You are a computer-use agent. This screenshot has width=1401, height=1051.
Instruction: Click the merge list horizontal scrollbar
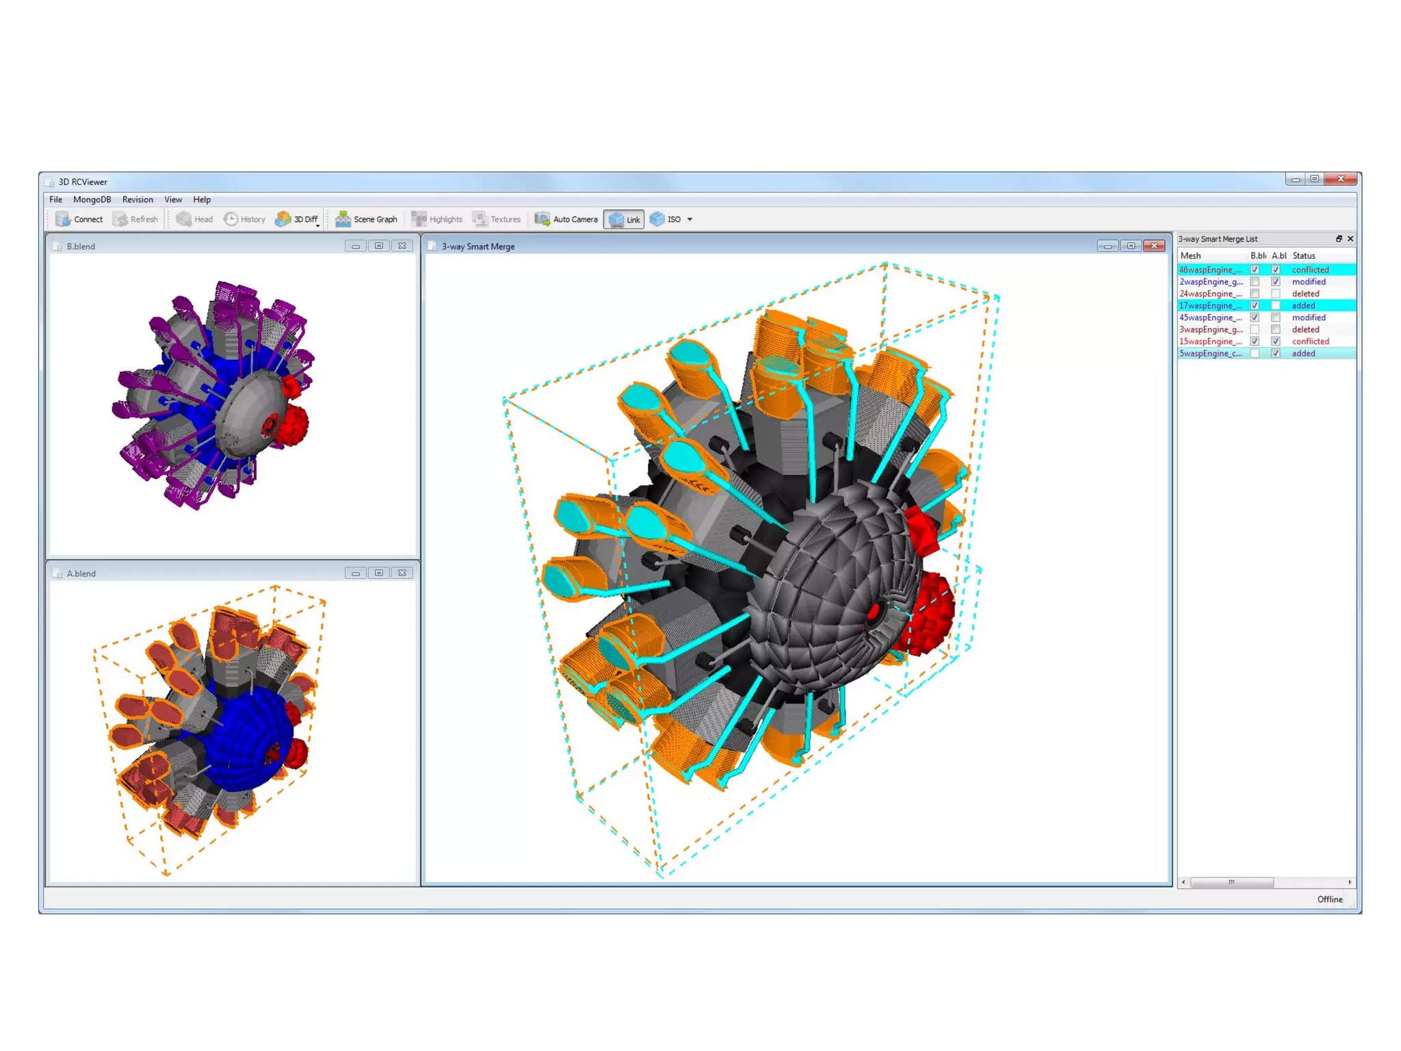point(1231,882)
